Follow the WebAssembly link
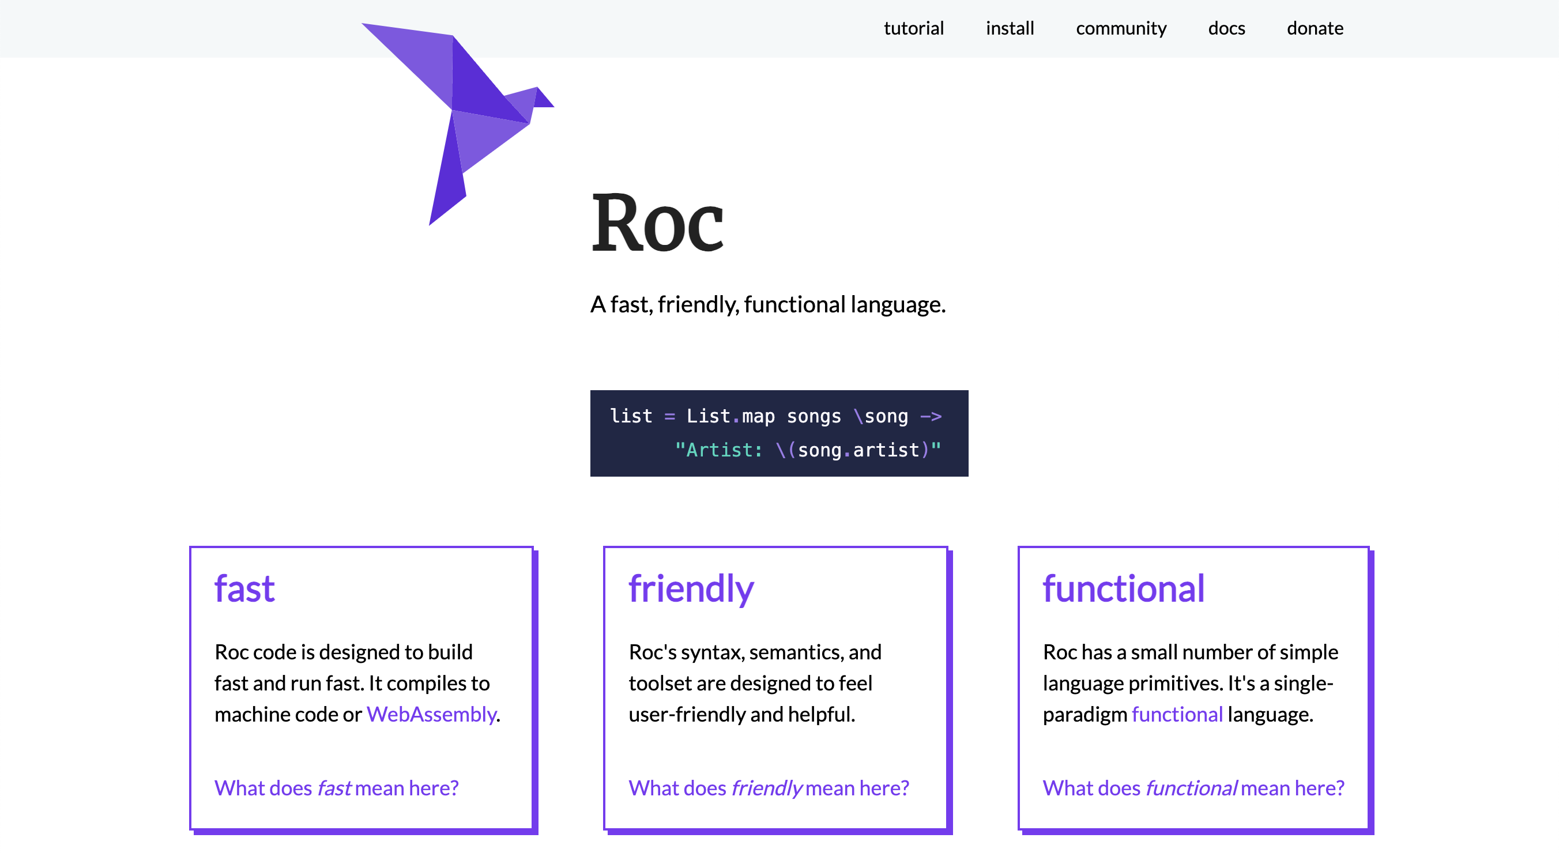 click(431, 714)
